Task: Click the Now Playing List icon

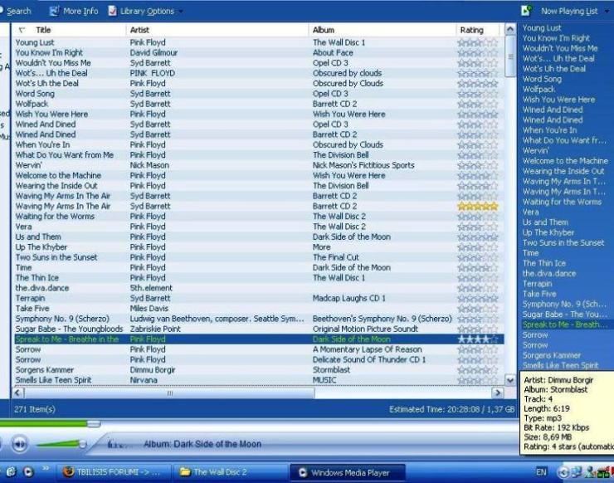Action: [x=527, y=11]
